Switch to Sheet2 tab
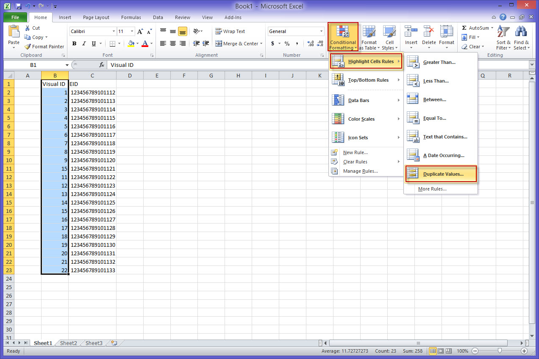 [69, 343]
